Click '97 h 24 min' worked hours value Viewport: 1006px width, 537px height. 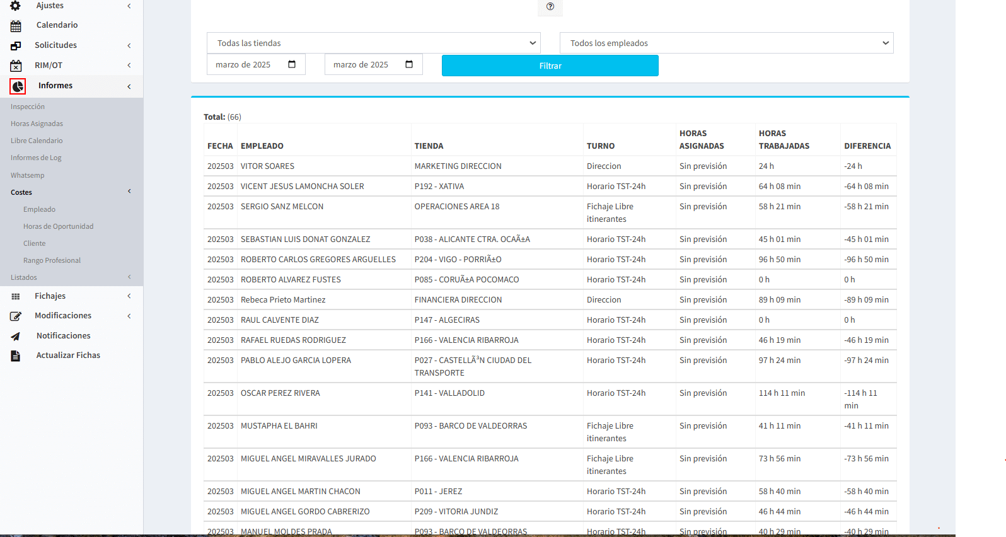tap(780, 360)
